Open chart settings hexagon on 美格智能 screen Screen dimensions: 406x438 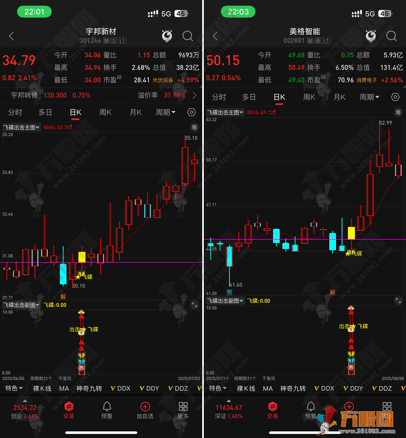pos(395,97)
